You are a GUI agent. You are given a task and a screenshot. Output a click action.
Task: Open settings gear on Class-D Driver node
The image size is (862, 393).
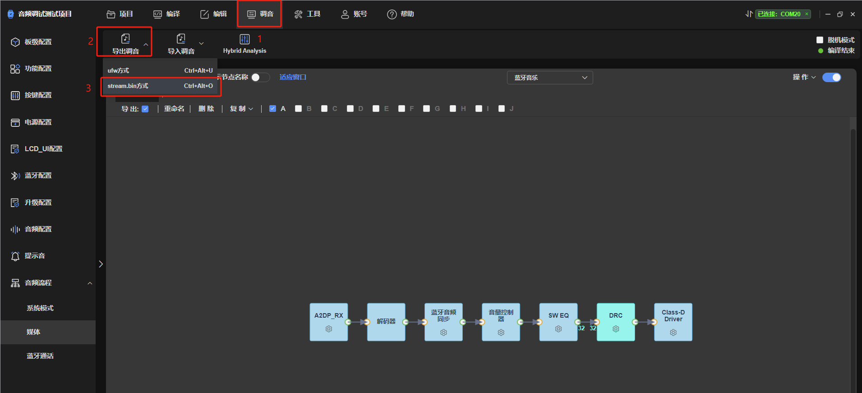pyautogui.click(x=673, y=333)
